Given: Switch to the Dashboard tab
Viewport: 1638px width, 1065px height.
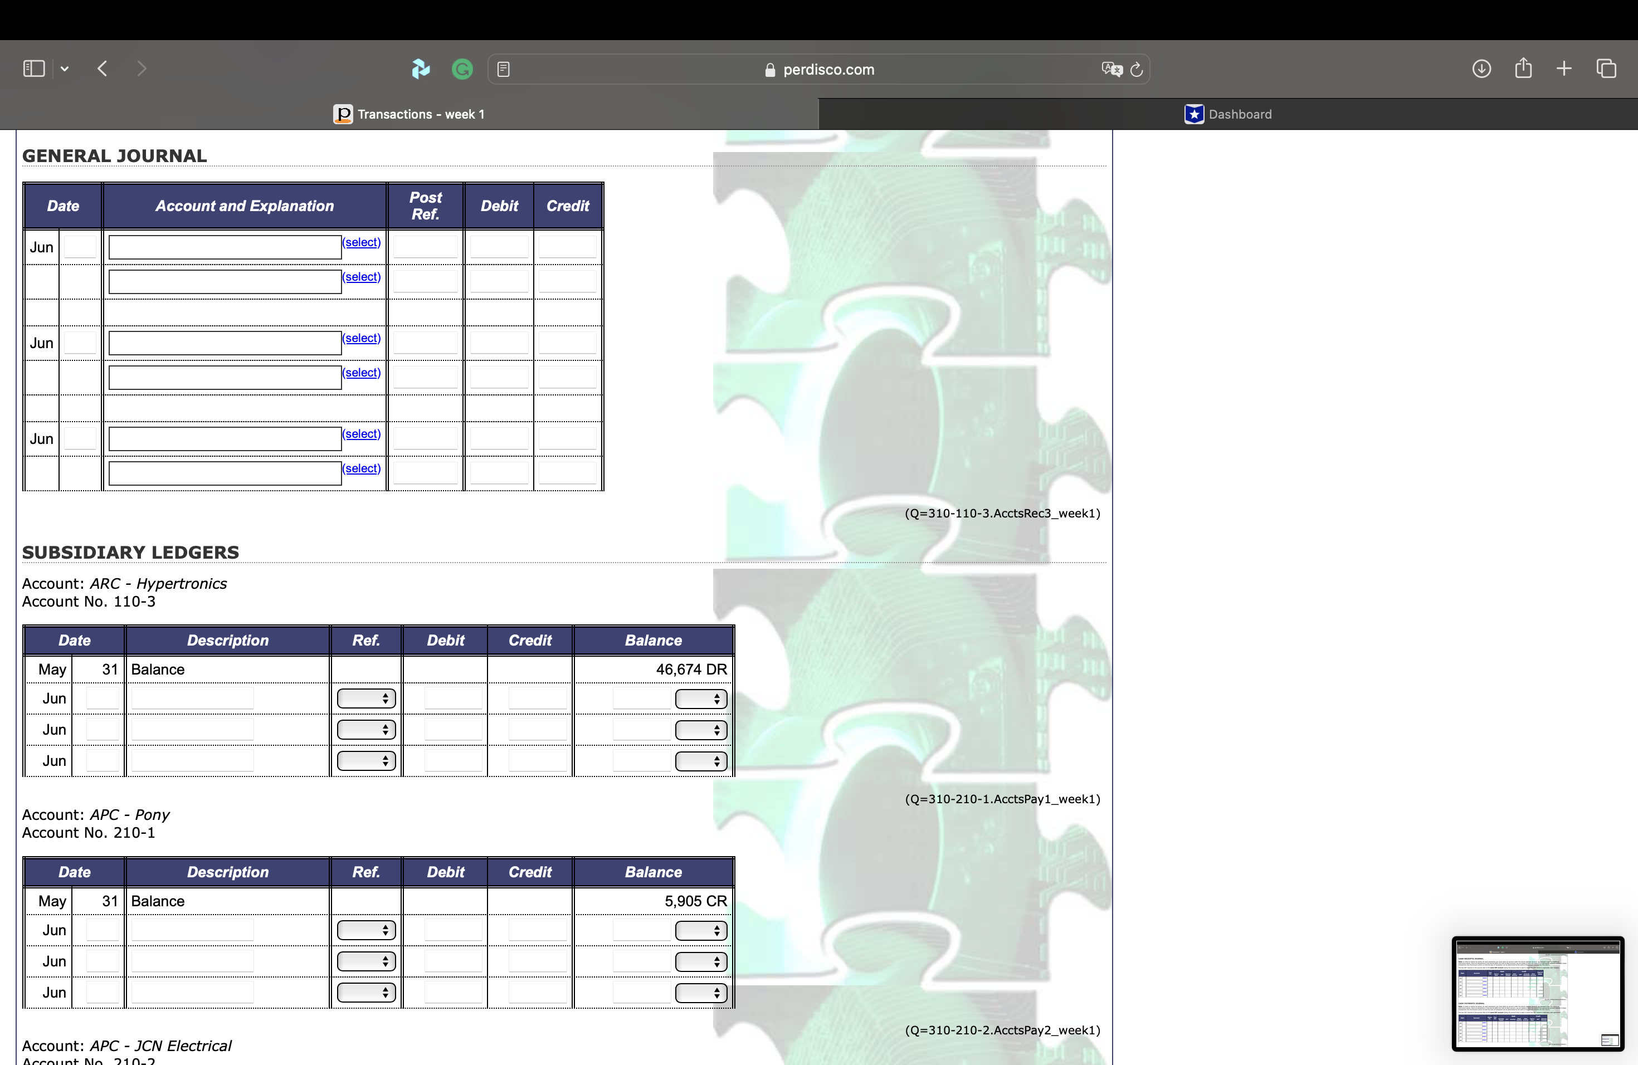Looking at the screenshot, I should click(x=1229, y=114).
